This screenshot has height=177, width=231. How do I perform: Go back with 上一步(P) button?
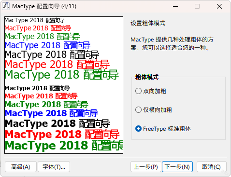point(145,167)
